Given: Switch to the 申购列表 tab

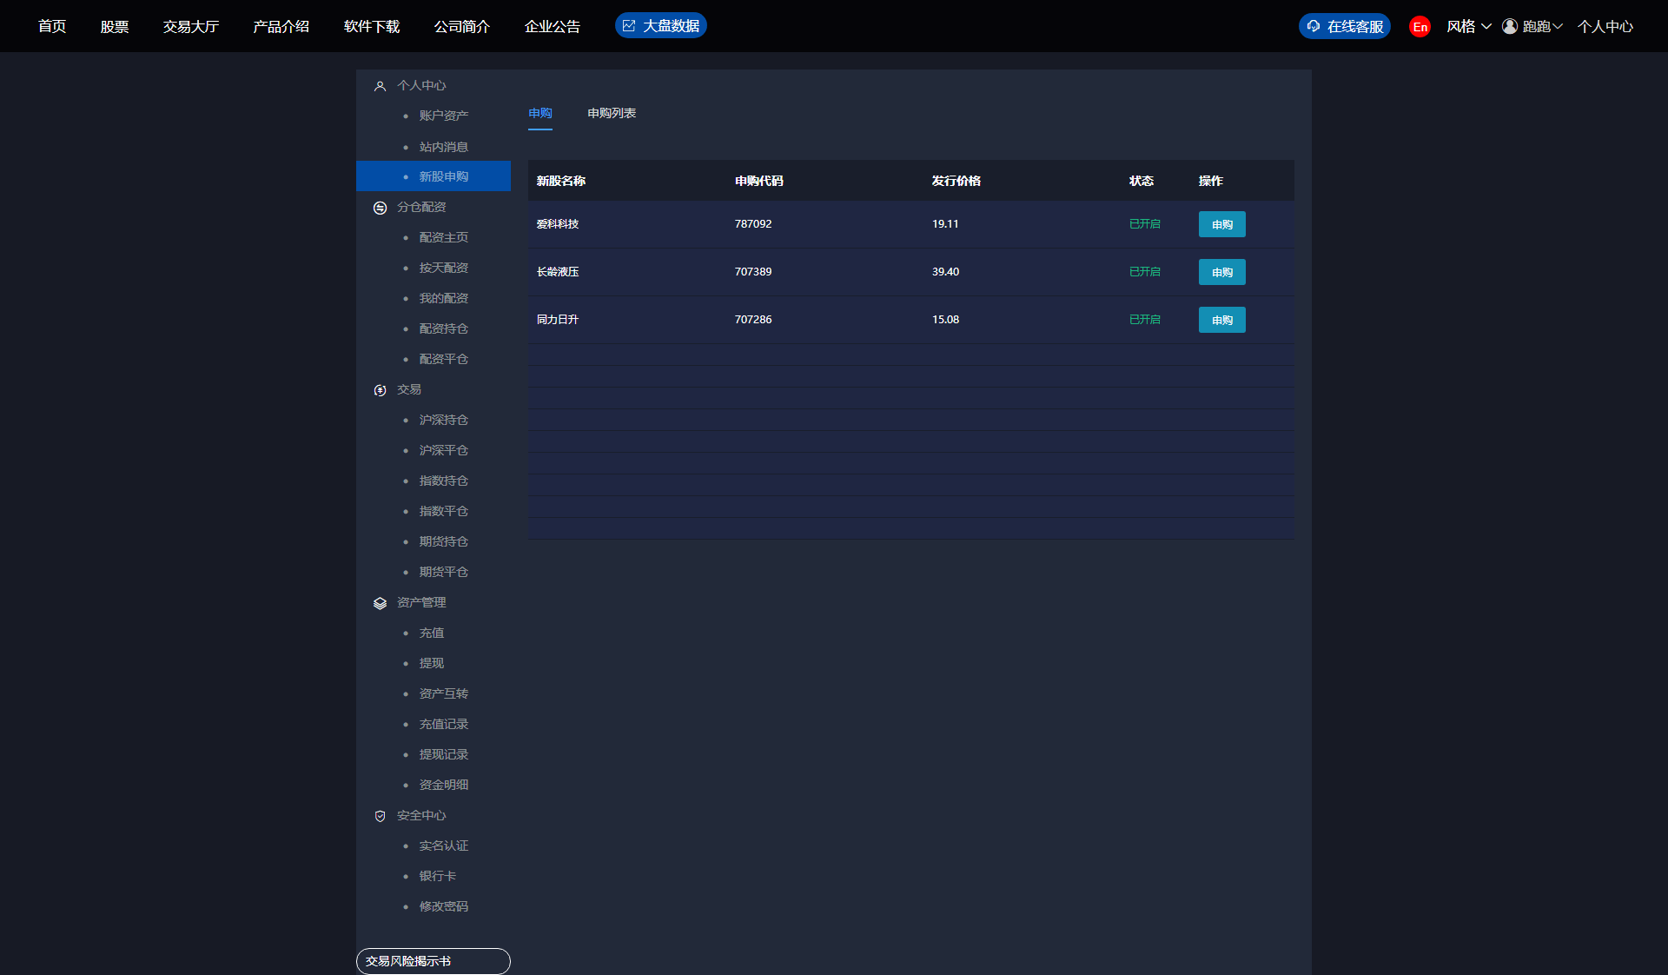Looking at the screenshot, I should (x=612, y=113).
